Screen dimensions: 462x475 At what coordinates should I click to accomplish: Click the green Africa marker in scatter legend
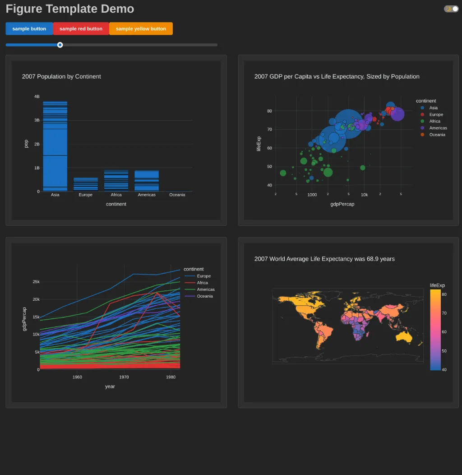(x=422, y=121)
